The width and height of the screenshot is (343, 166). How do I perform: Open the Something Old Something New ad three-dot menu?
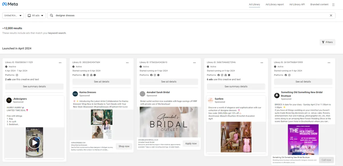(329, 63)
